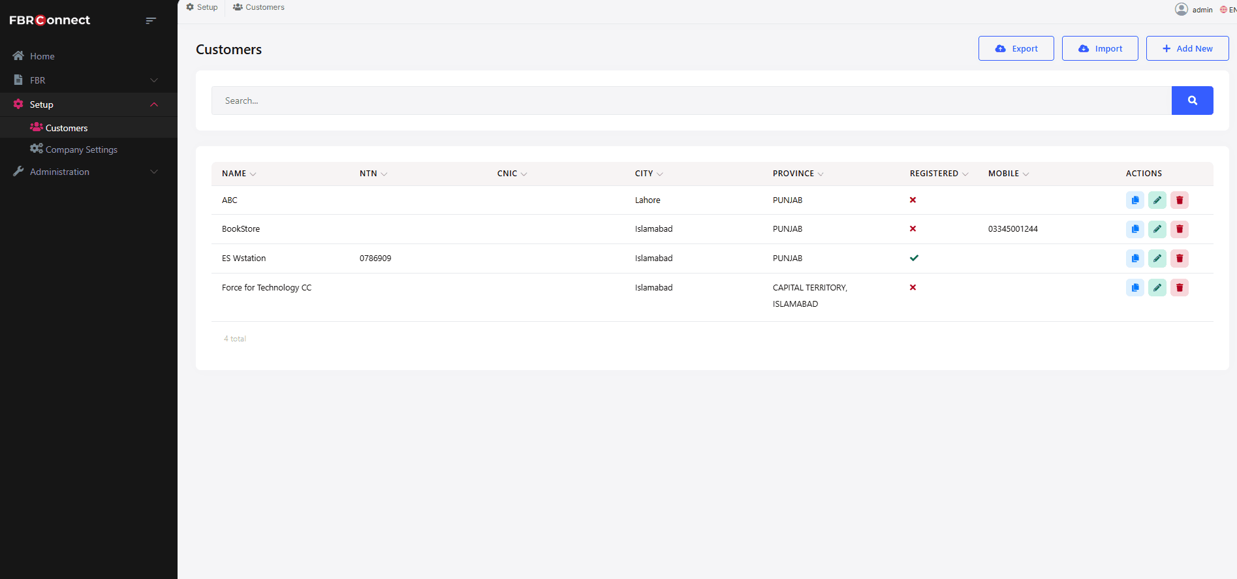Sort by the CNIC column
The image size is (1237, 579).
pyautogui.click(x=512, y=174)
